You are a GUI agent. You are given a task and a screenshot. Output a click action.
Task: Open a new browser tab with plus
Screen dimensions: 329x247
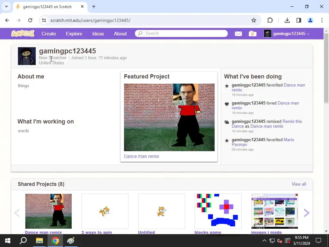click(94, 6)
